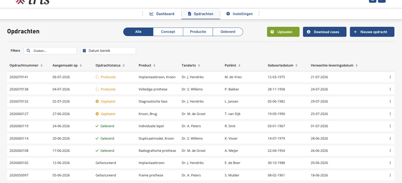Sort by Opdrachtnummer column arrows
This screenshot has width=402, height=183.
pos(41,65)
